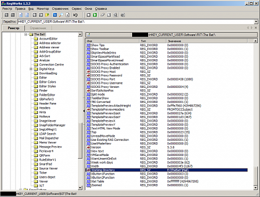
Task: Select the XLT tree folder
Action: [42, 186]
